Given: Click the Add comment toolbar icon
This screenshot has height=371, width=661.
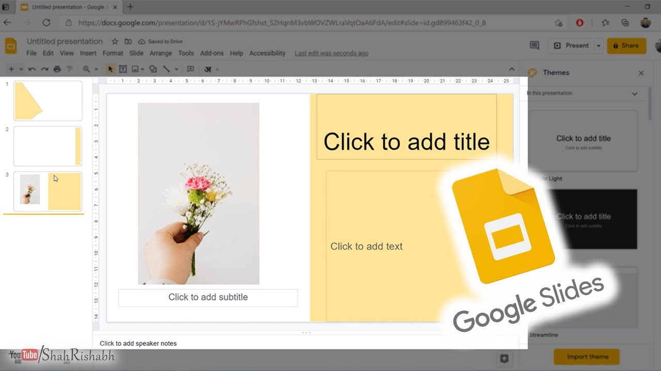Looking at the screenshot, I should tap(190, 69).
